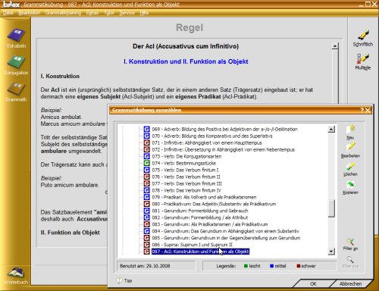
Task: Open the Hilfe menu
Action: [144, 13]
